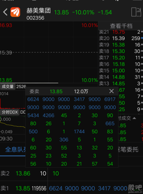143x194 pixels.
Task: Tap order 500 in the popup grid
Action: [33, 132]
